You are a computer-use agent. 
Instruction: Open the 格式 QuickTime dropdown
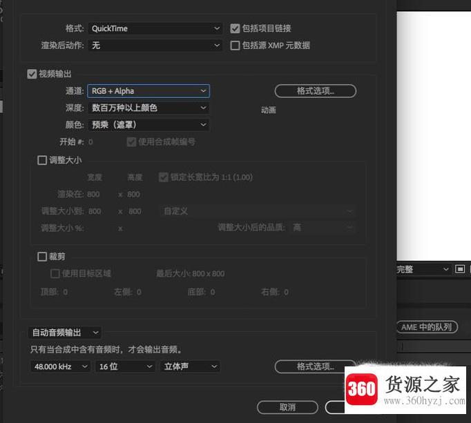click(x=155, y=28)
